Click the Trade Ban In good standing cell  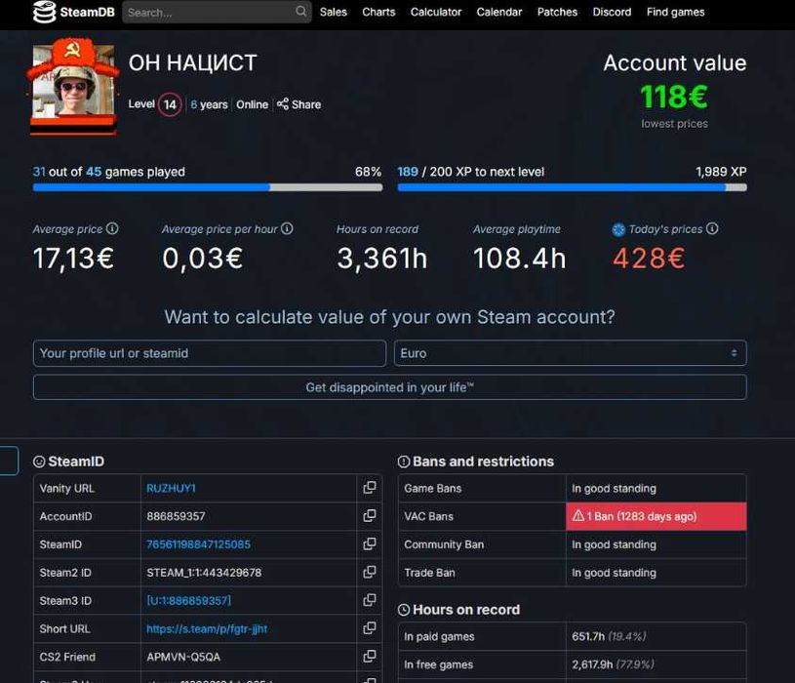(x=656, y=573)
